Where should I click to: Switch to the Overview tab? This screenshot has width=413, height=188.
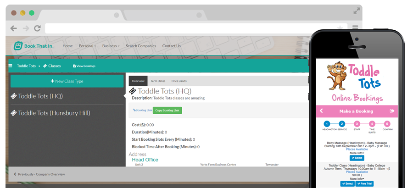point(138,81)
